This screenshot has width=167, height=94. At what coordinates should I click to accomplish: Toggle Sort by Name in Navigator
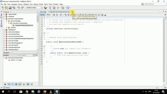coord(28,84)
